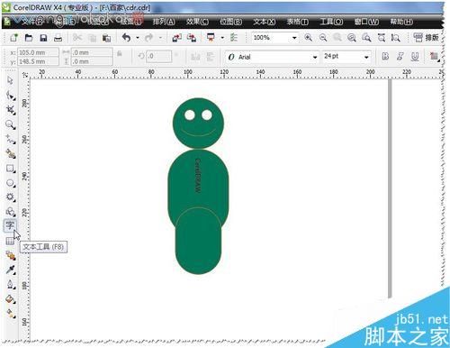This screenshot has height=348, width=450.
Task: Select the Pick tool arrow
Action: [10, 80]
